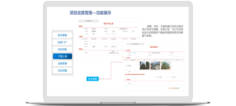Click the highlighted 产值上报 button
The width and height of the screenshot is (236, 106).
pos(62,56)
